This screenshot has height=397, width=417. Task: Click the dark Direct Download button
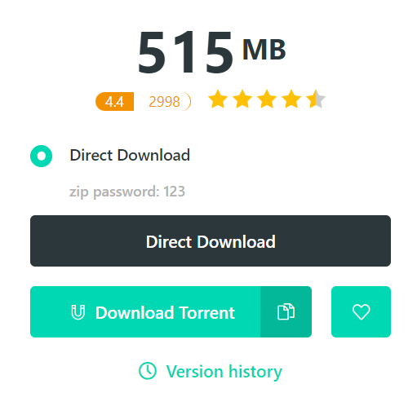point(211,240)
